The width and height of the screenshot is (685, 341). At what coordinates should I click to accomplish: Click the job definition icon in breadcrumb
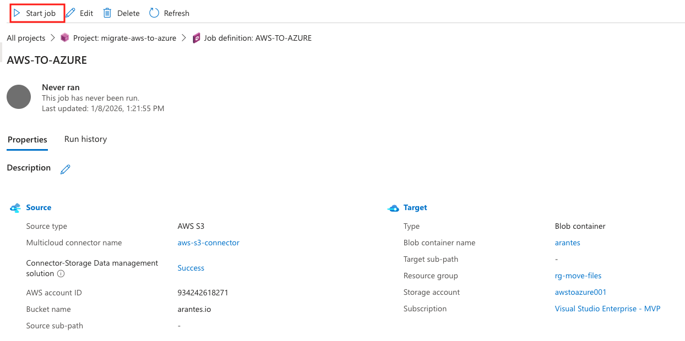[x=197, y=38]
